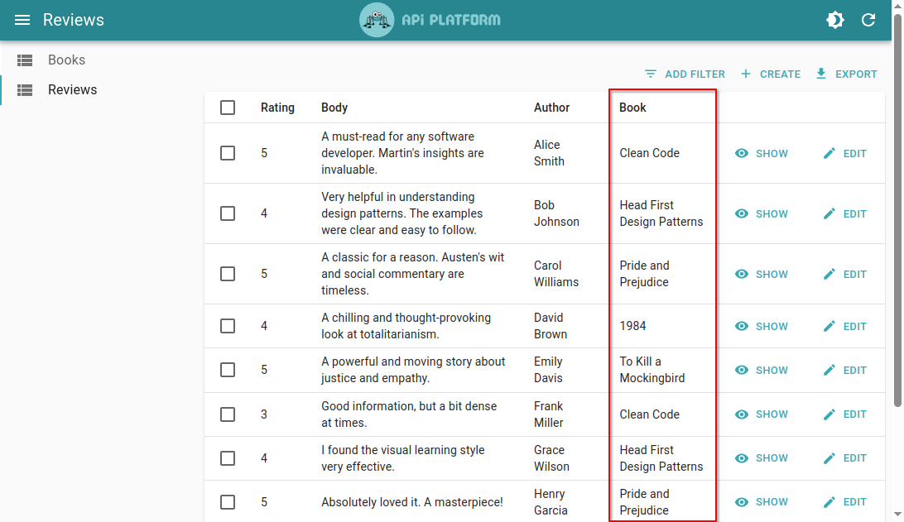
Task: Click the eye icon in Grace Wilson row
Action: coord(742,458)
